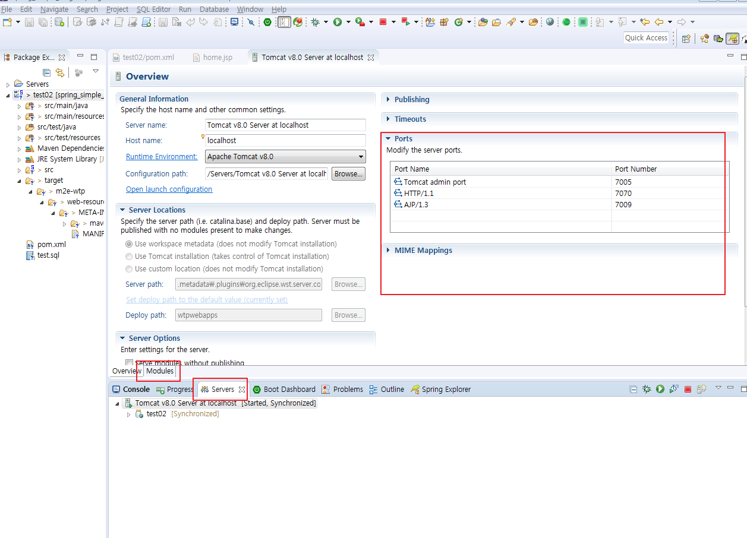Open the Console view tab

pos(131,390)
